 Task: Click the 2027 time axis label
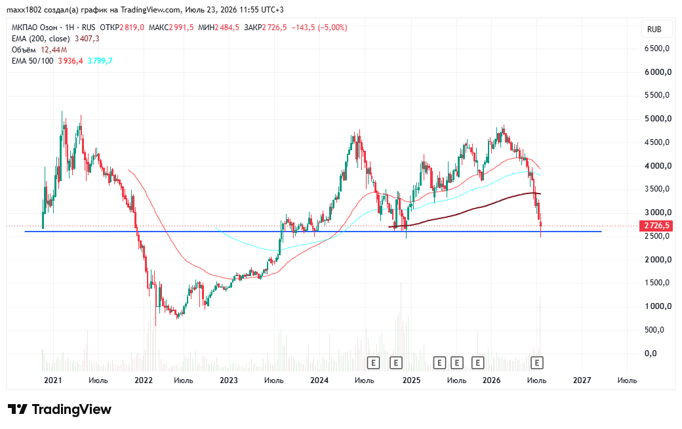point(582,380)
